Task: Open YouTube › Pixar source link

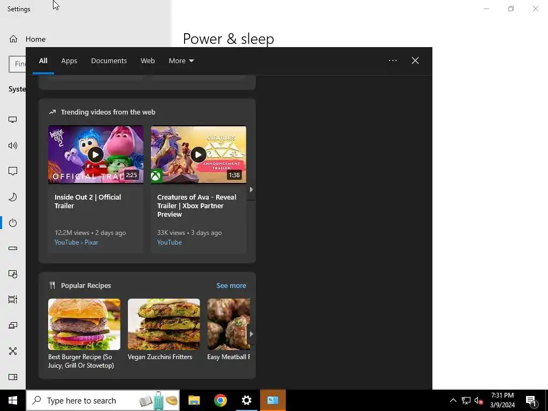Action: tap(76, 242)
